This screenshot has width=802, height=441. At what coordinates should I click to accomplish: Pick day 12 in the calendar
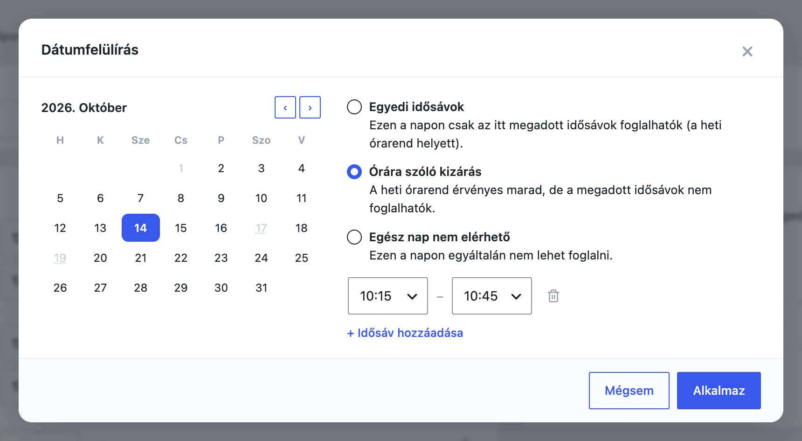[x=60, y=228]
